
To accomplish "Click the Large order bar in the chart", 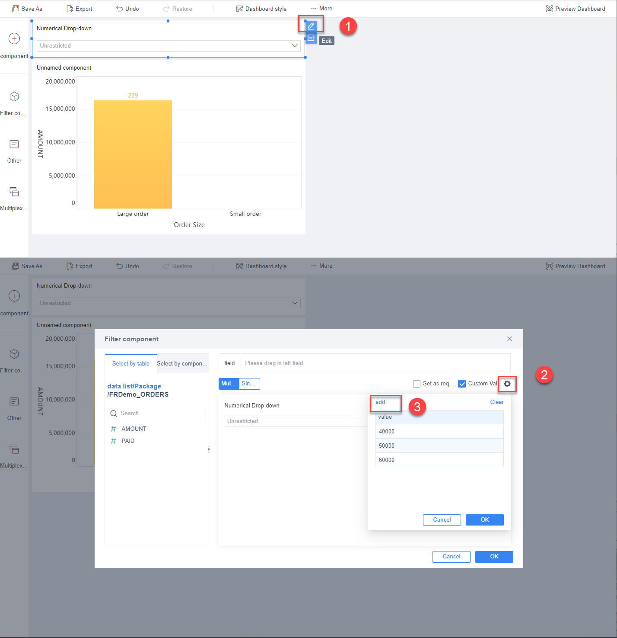I will pyautogui.click(x=133, y=154).
